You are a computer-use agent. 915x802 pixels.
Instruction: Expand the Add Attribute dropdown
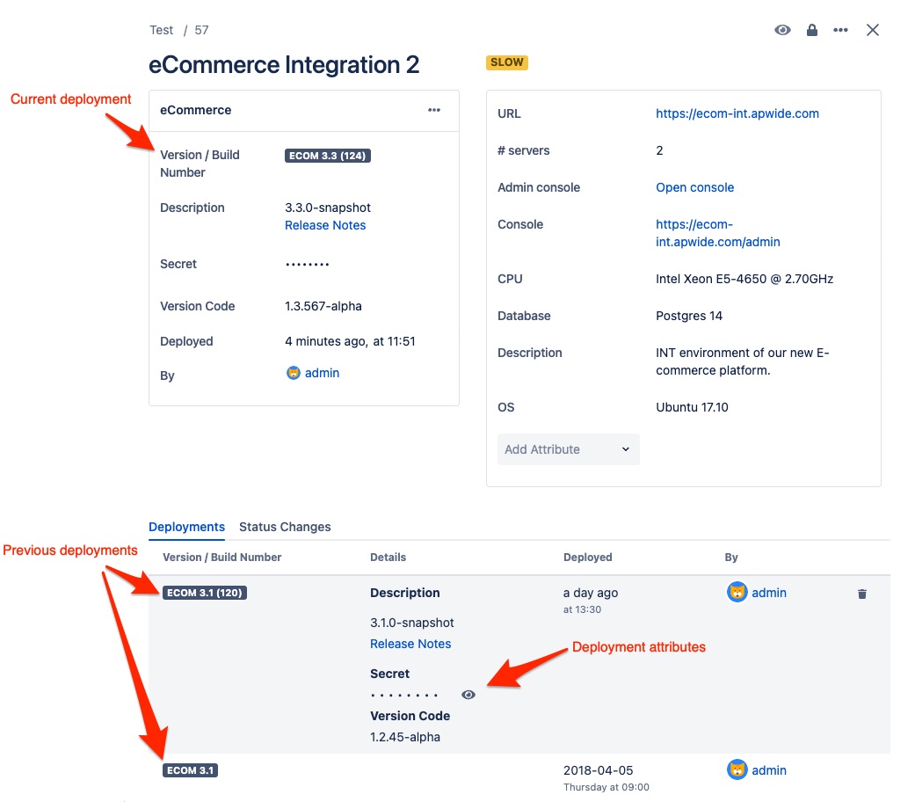[568, 449]
